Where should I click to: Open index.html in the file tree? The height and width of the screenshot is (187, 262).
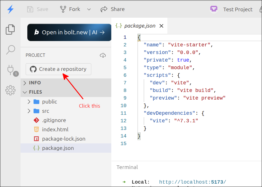pos(55,129)
